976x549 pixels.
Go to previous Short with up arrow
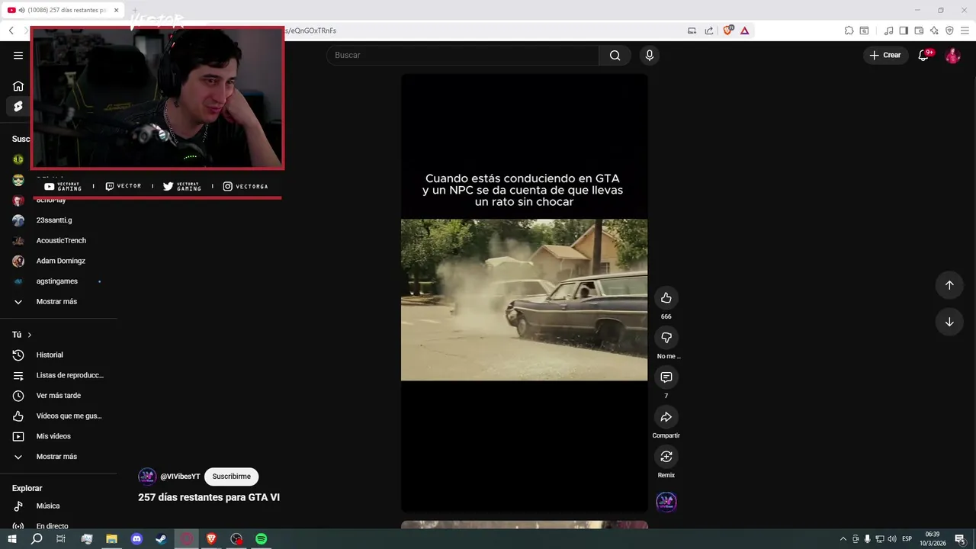[949, 285]
